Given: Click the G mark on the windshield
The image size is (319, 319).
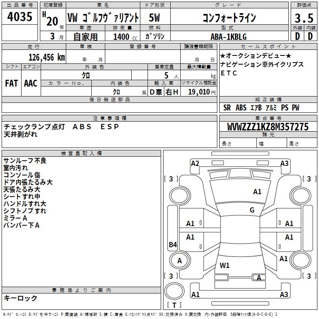Looking at the screenshot, I should 252,210.
